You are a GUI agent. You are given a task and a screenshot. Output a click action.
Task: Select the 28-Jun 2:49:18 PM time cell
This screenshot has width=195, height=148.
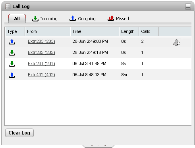(x=90, y=52)
